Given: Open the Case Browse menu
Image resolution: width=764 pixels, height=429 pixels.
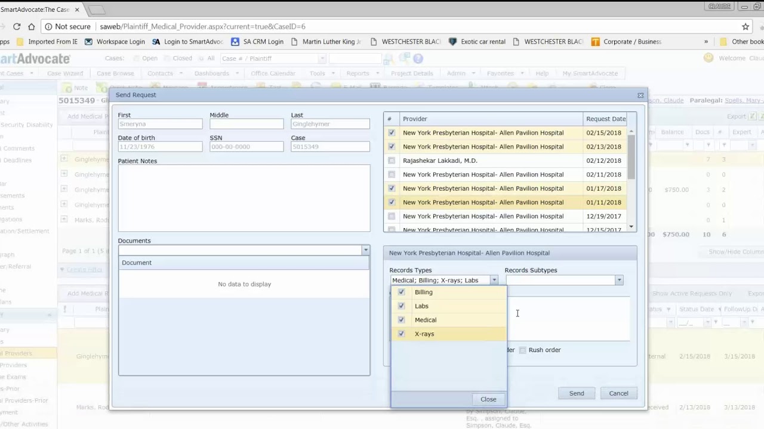Looking at the screenshot, I should pos(115,73).
